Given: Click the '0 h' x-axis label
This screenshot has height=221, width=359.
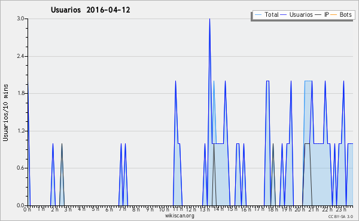Looking at the screenshot, I should point(28,209).
